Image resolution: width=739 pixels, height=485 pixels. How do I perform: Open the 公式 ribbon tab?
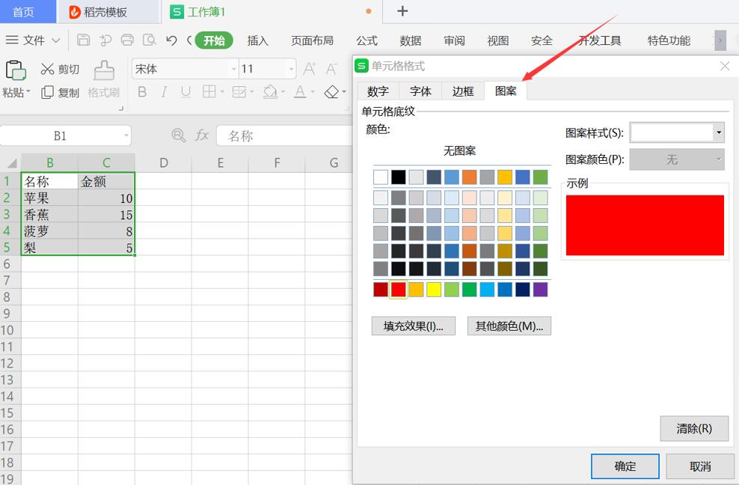point(367,40)
